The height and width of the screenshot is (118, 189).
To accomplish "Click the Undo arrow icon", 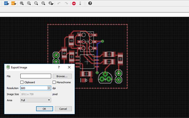I will pyautogui.click(x=59, y=3).
